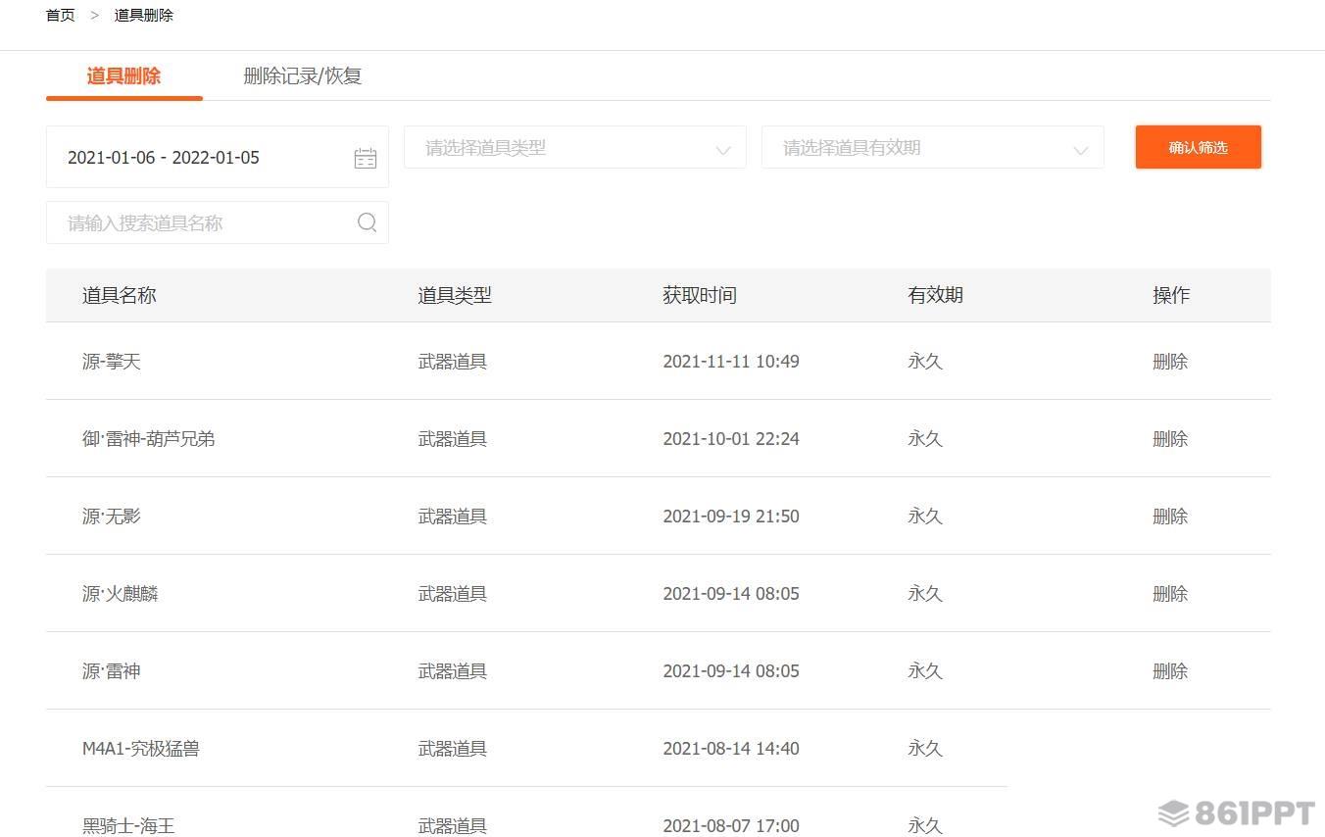This screenshot has width=1325, height=837.
Task: Delete the 源·无影 item
Action: pos(1170,517)
